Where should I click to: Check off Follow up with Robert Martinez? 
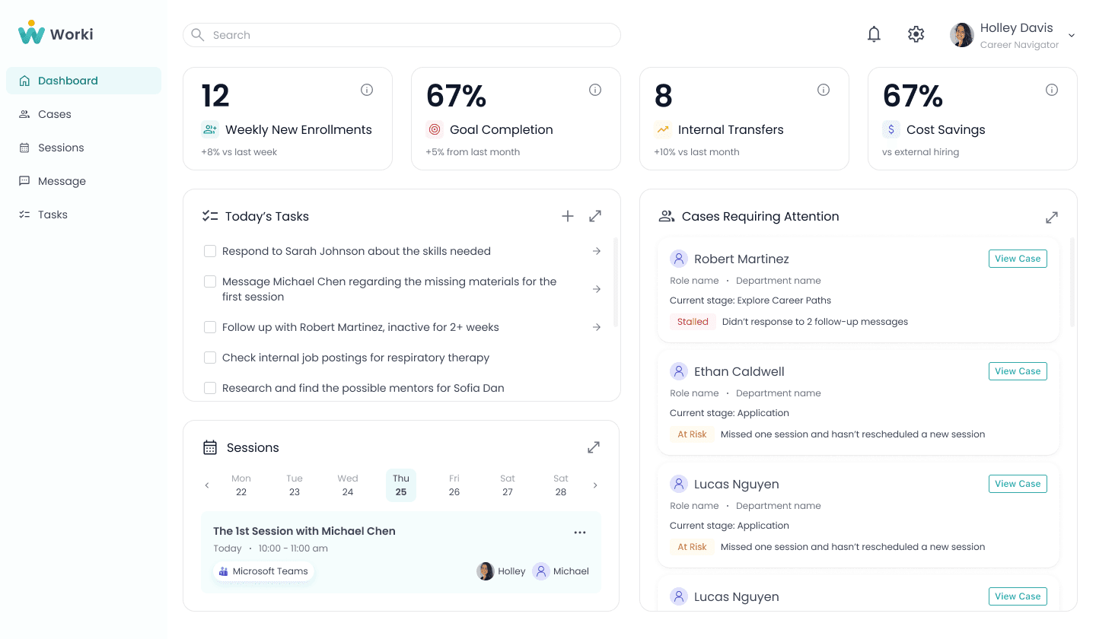click(x=210, y=327)
